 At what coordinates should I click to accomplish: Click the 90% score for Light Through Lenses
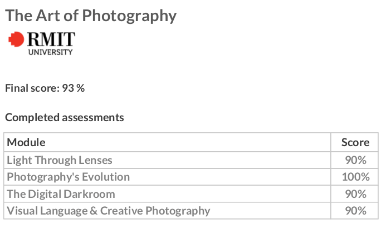click(x=355, y=160)
